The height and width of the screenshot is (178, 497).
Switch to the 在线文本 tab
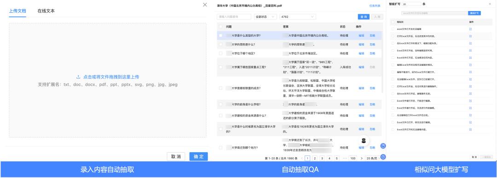coord(46,11)
